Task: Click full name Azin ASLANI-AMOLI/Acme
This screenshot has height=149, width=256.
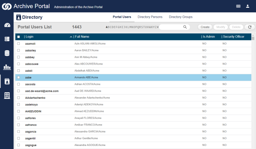Action: click(x=90, y=44)
